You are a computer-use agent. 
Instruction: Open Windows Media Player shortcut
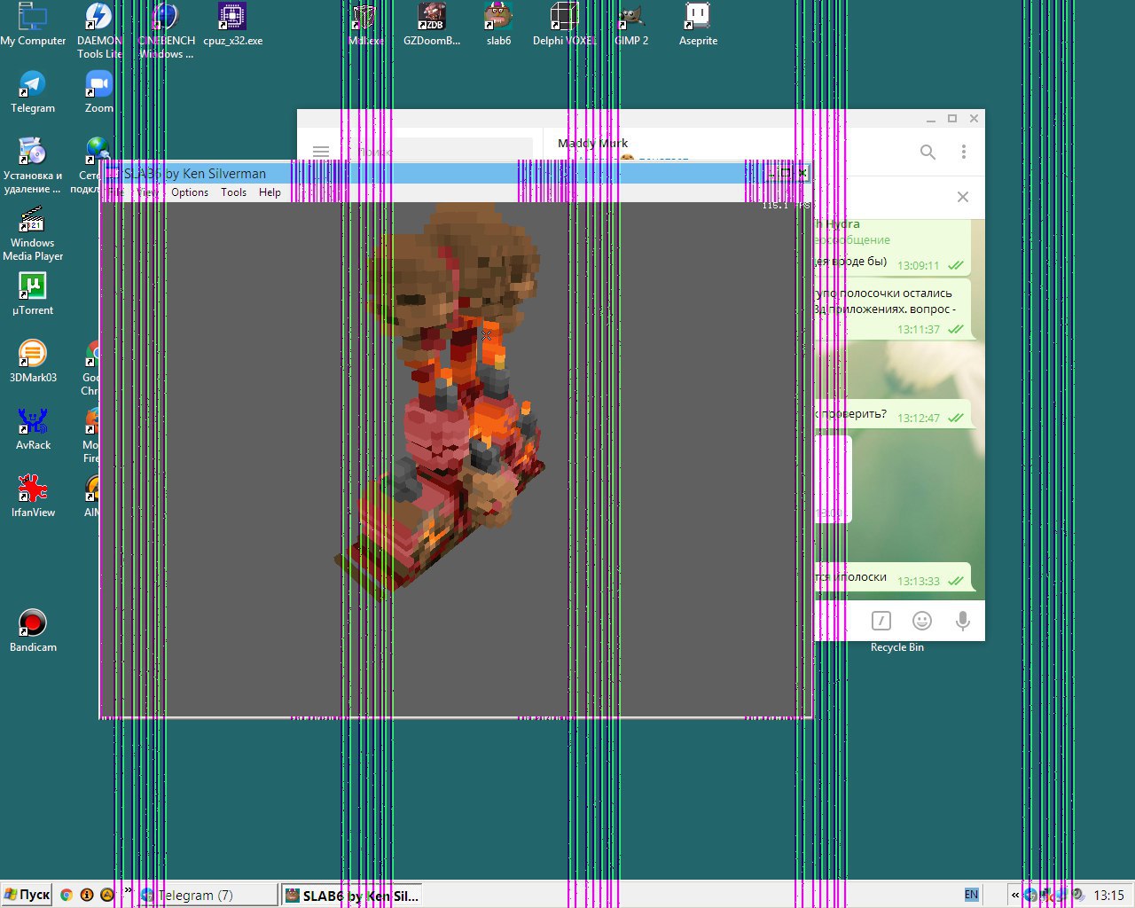[x=33, y=232]
